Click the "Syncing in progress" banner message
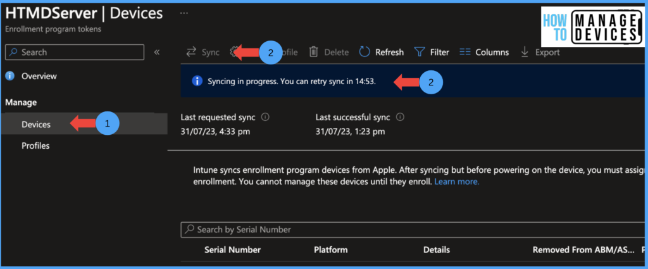This screenshot has width=648, height=269. pos(292,82)
